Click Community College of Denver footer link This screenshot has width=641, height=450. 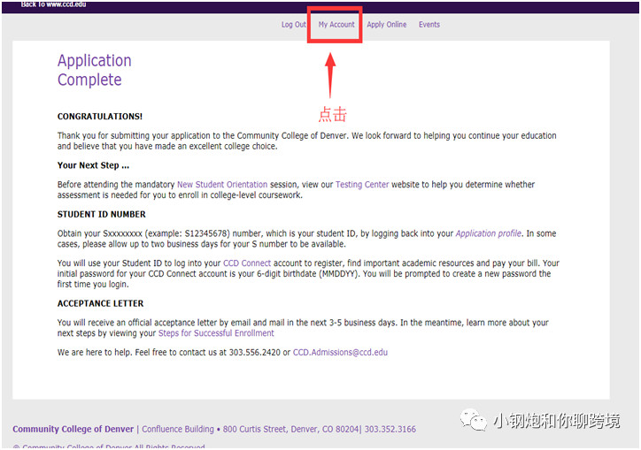[x=73, y=429]
